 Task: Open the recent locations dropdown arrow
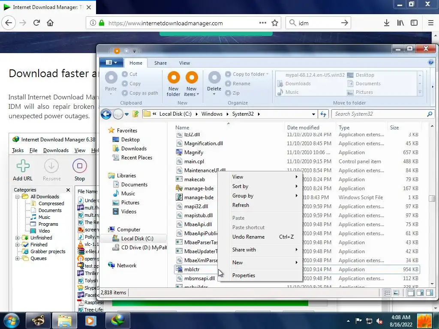pyautogui.click(x=126, y=114)
